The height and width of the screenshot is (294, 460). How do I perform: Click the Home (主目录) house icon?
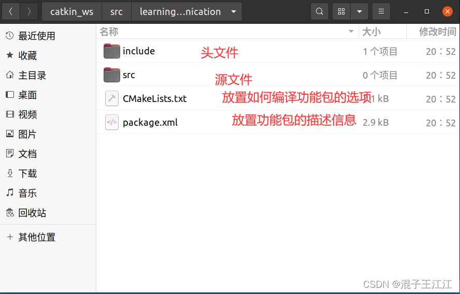[x=10, y=75]
